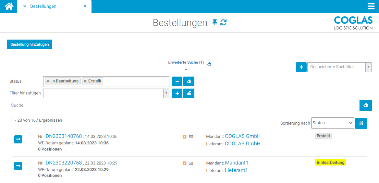Close the Bestellungen tab

point(85,6)
